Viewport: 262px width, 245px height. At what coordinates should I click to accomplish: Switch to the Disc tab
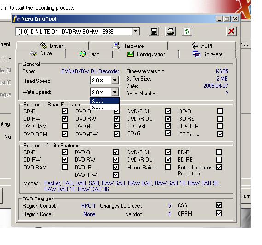89,54
